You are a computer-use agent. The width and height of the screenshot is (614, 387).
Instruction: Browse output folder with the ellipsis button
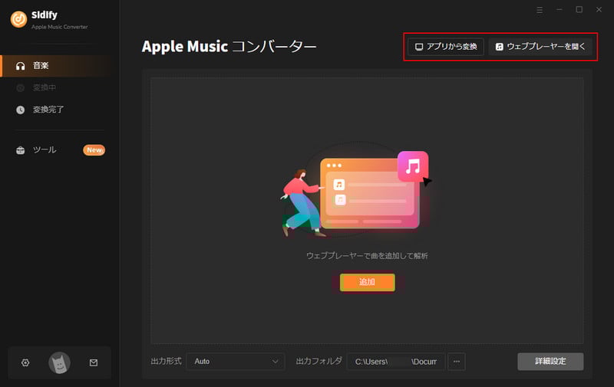pyautogui.click(x=457, y=362)
